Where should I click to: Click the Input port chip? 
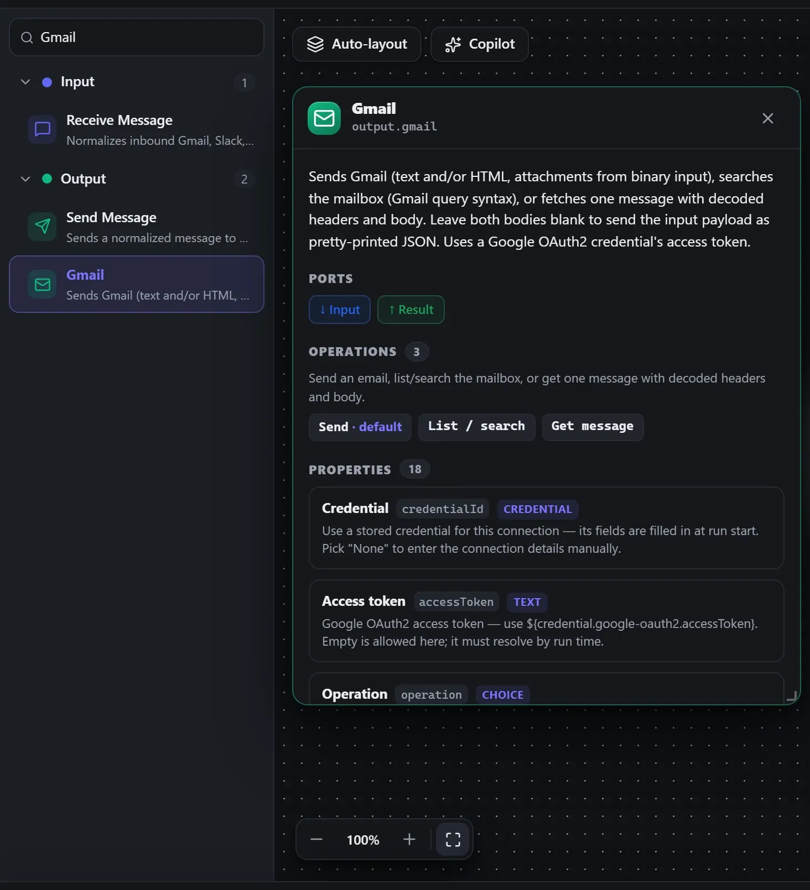[340, 310]
